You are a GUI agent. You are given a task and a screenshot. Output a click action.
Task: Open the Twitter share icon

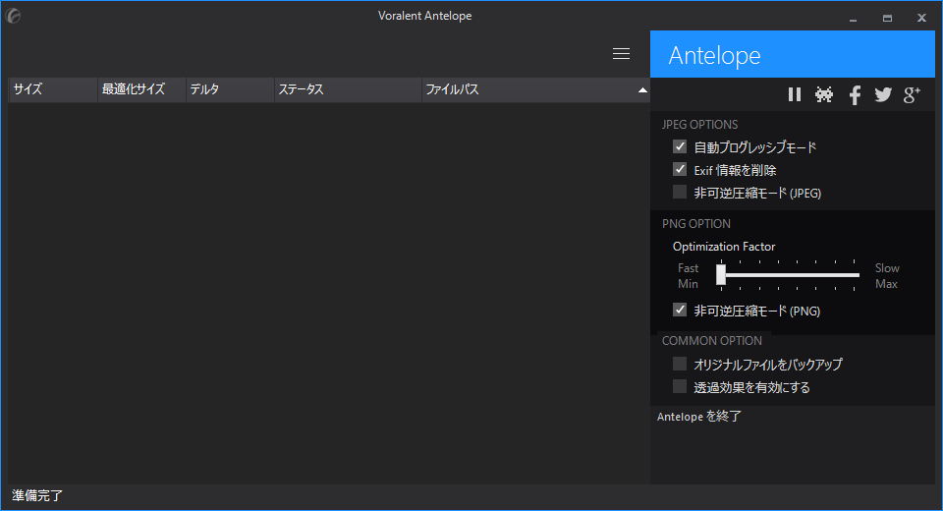pyautogui.click(x=883, y=94)
